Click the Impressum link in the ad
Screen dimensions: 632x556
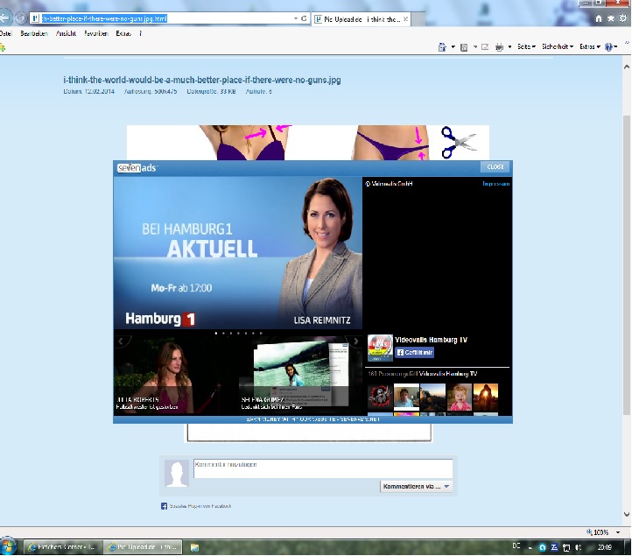coord(495,184)
